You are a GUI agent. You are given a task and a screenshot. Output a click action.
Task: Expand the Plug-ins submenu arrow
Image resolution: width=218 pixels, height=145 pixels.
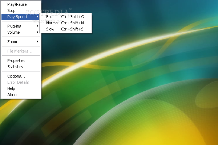click(x=37, y=26)
